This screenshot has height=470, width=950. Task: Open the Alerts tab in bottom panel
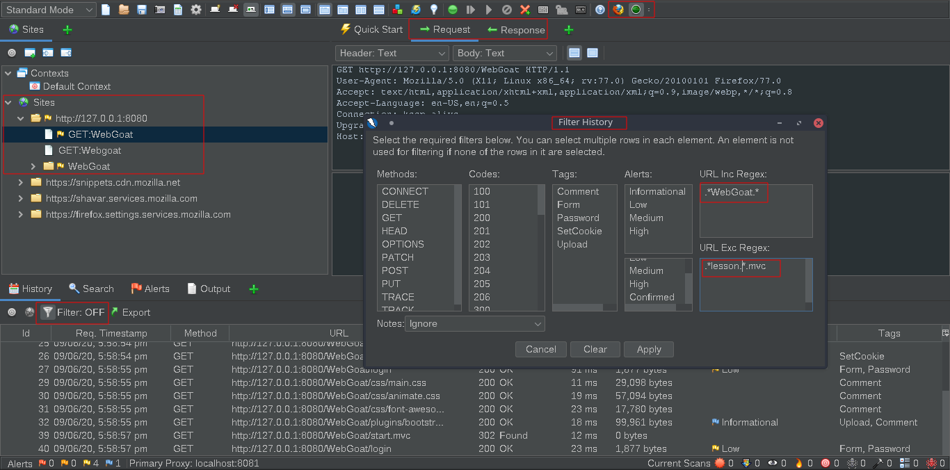click(x=150, y=289)
